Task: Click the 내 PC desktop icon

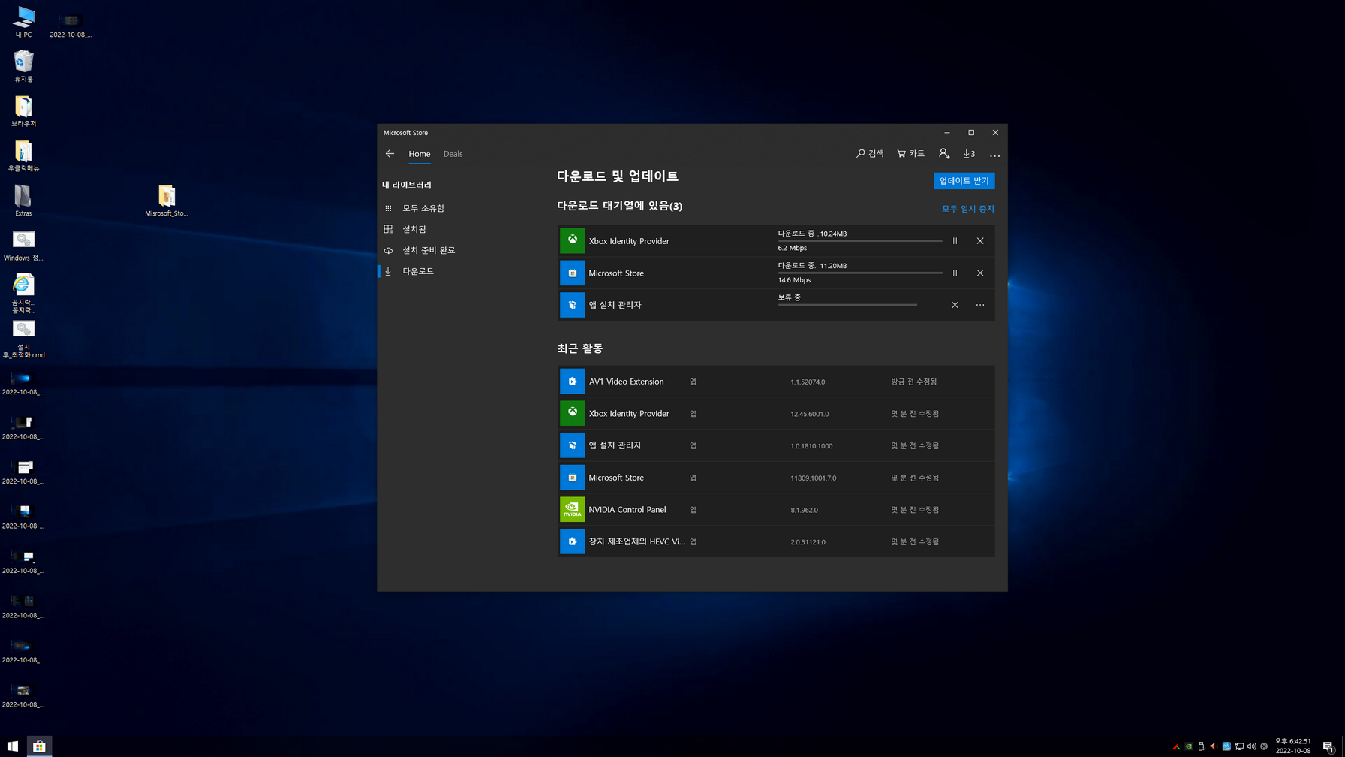Action: (x=23, y=22)
